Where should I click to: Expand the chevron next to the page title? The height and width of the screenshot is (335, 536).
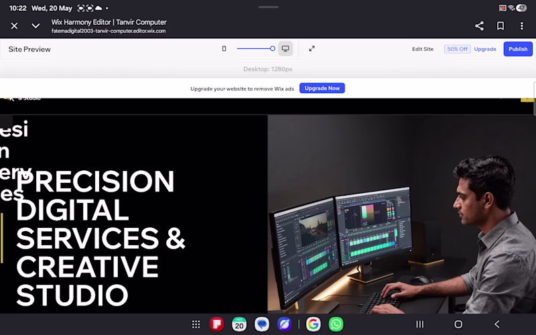36,26
